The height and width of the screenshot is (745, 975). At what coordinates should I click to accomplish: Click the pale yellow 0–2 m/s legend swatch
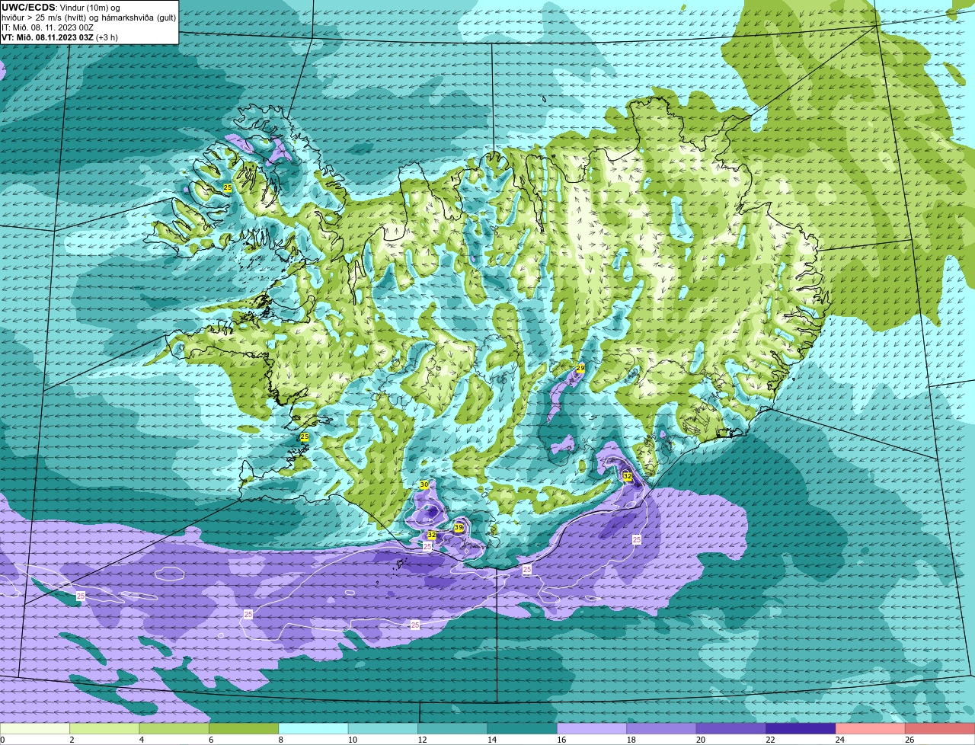(35, 728)
